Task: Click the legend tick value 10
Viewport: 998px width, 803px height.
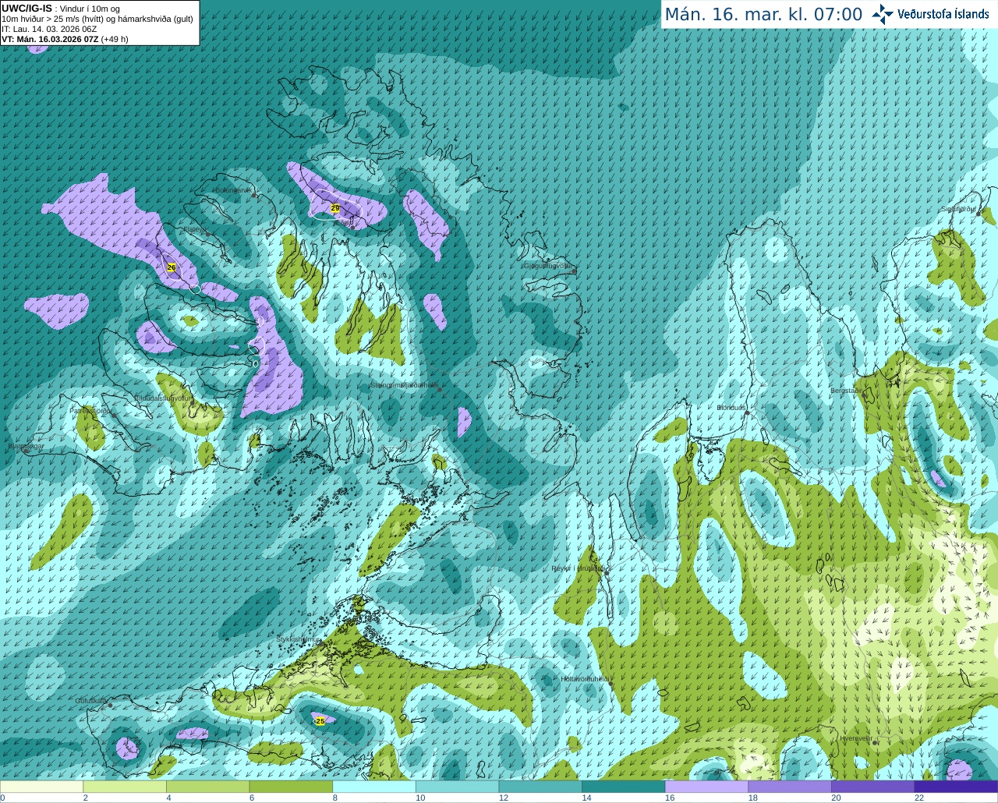Action: tap(420, 798)
